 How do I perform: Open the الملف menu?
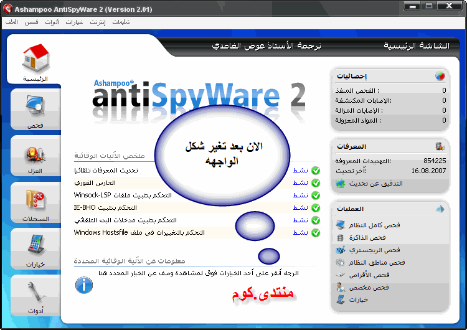point(12,22)
